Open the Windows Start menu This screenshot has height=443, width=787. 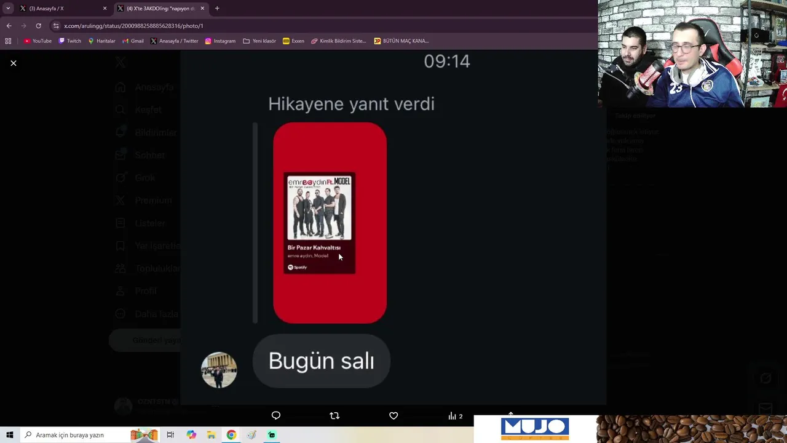point(9,435)
